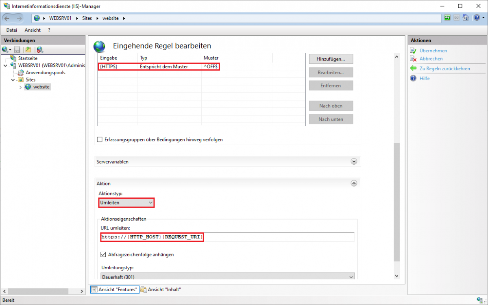Click the globe icon in address bar

click(37, 18)
